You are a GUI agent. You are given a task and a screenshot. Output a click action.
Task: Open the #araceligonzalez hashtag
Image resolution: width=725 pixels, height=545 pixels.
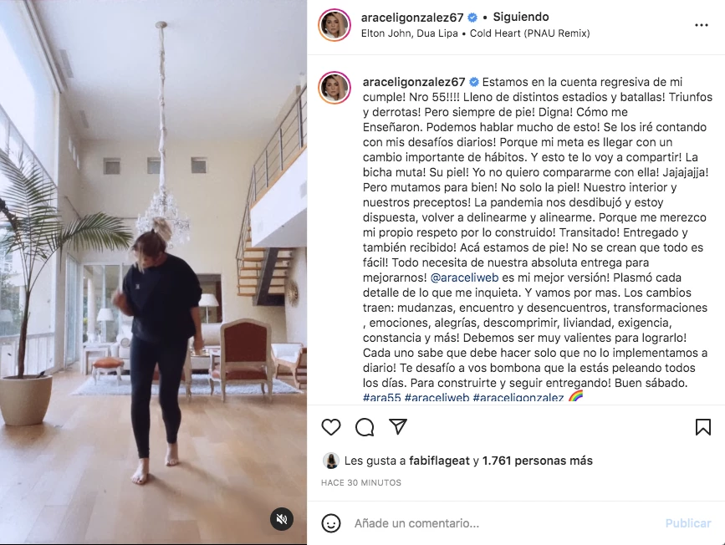518,398
